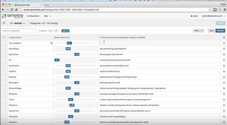The image size is (227, 125).
Task: Sort categories by Recent
Action: pos(43,31)
